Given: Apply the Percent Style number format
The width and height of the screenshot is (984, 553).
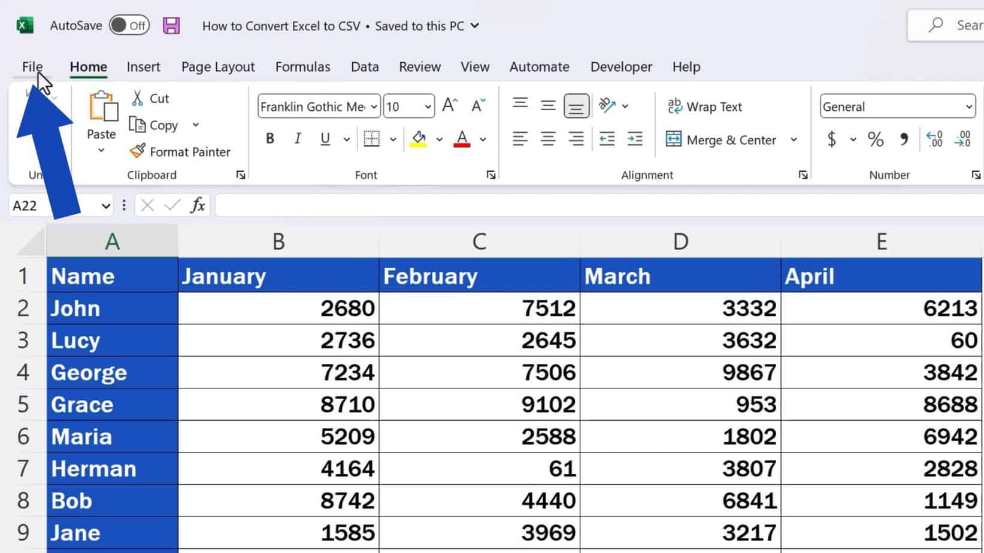Looking at the screenshot, I should click(x=876, y=139).
